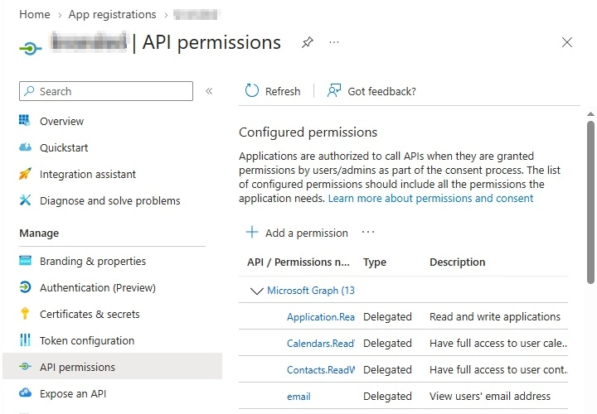Screen dimensions: 597x414
Task: Click the Token configuration bars icon
Action: pyautogui.click(x=25, y=339)
